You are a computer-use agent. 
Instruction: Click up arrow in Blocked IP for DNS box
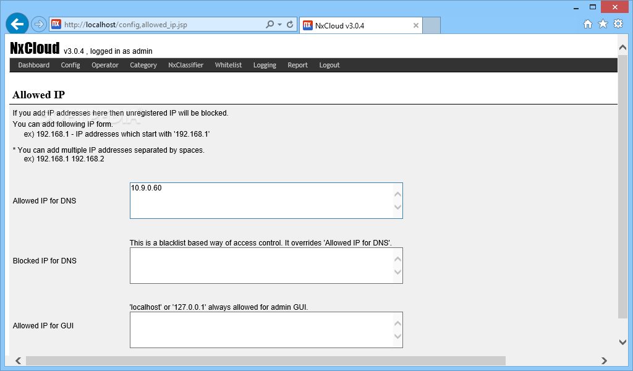tap(397, 259)
